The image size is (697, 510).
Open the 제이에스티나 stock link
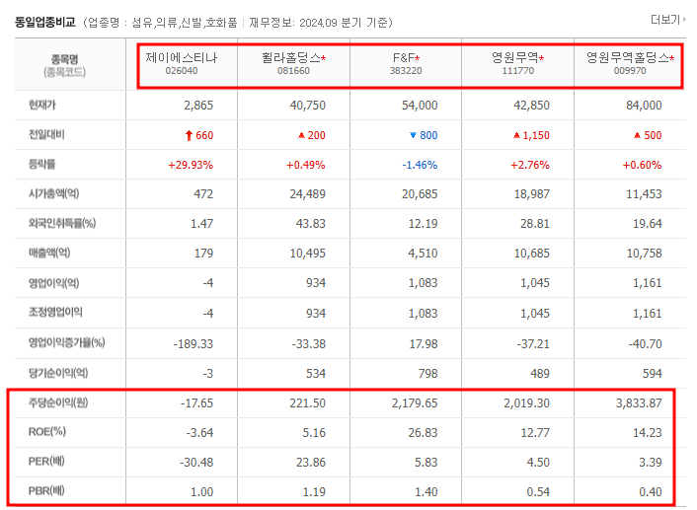pyautogui.click(x=182, y=58)
